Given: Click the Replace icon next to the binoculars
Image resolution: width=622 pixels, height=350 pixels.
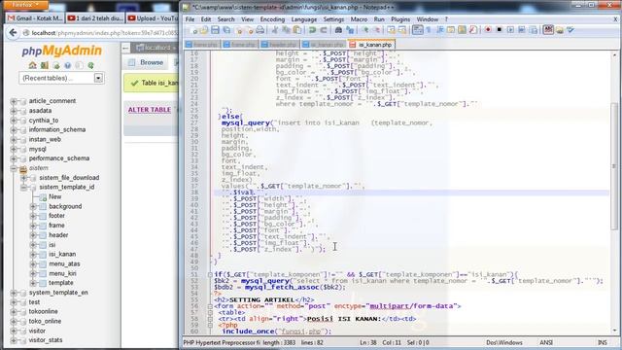Looking at the screenshot, I should pyautogui.click(x=350, y=30).
